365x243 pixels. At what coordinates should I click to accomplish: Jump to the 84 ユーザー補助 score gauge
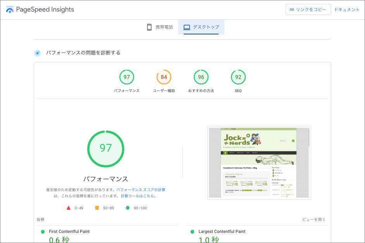[164, 77]
